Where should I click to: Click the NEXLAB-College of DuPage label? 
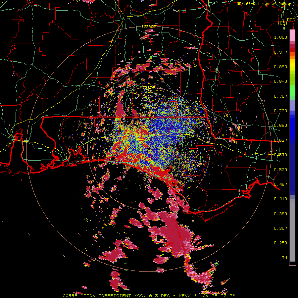coord(265,4)
